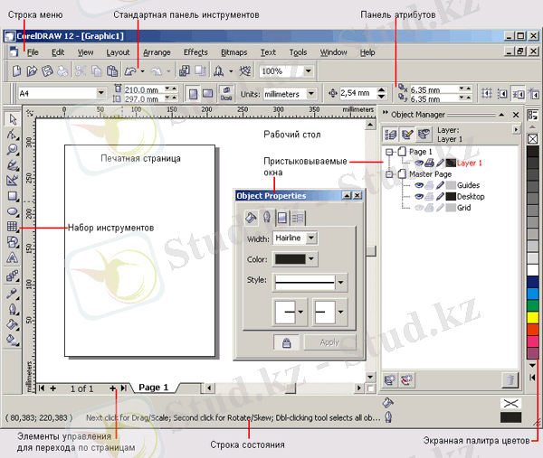Toggle the editable pencil for Grid layer
This screenshot has height=458, width=543.
pyautogui.click(x=440, y=208)
